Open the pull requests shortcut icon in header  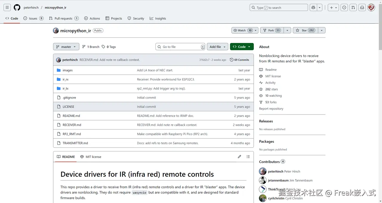pyautogui.click(x=353, y=7)
